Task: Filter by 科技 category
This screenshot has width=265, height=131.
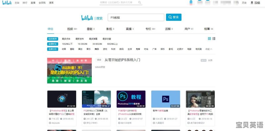Action: pos(113,49)
